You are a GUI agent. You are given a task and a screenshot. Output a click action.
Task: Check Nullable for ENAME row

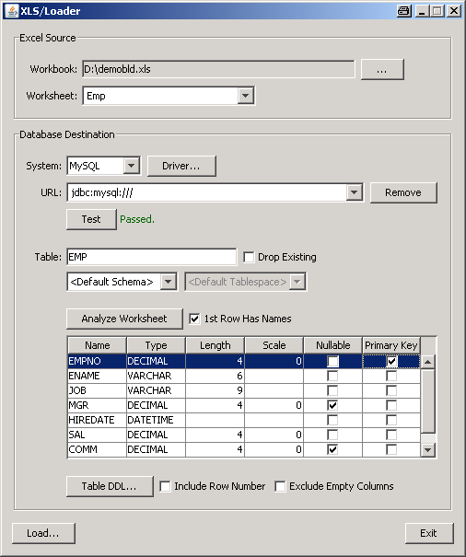point(332,376)
